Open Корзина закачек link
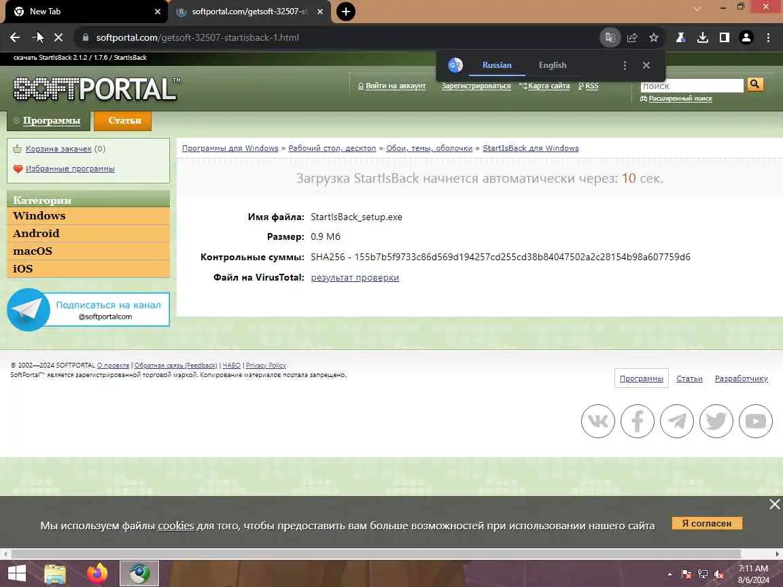Viewport: 783px width, 587px height. click(x=58, y=149)
